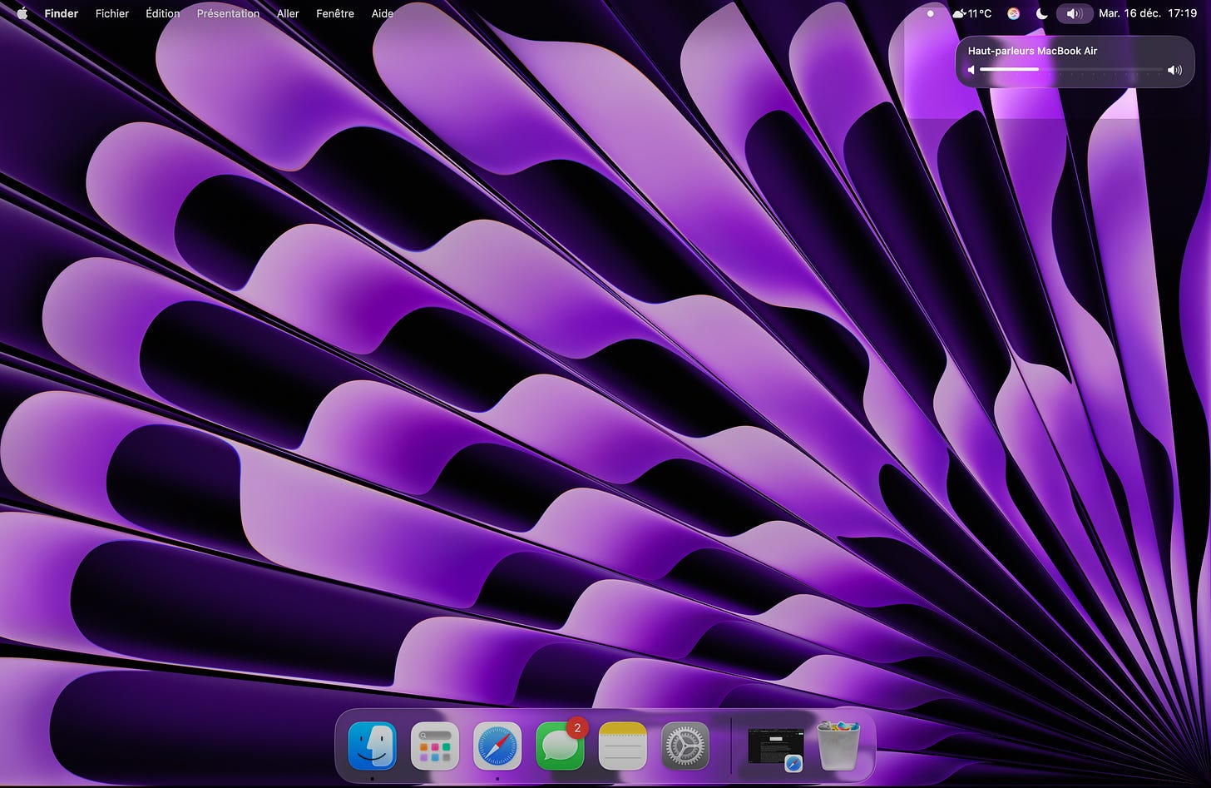Click the Aide menu item
The height and width of the screenshot is (788, 1211).
tap(383, 13)
